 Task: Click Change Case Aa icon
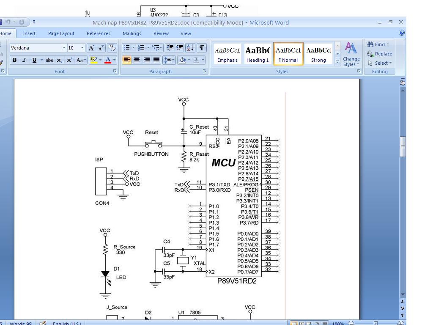tap(81, 60)
